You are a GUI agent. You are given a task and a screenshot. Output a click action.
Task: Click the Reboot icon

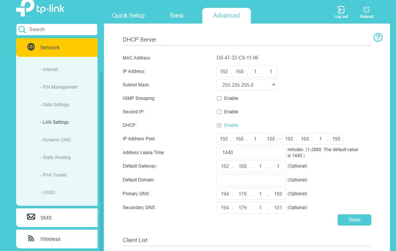(366, 10)
